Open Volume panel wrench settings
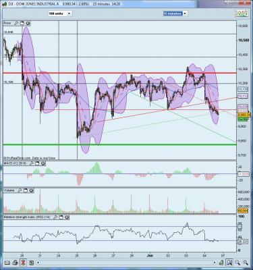 (20, 190)
